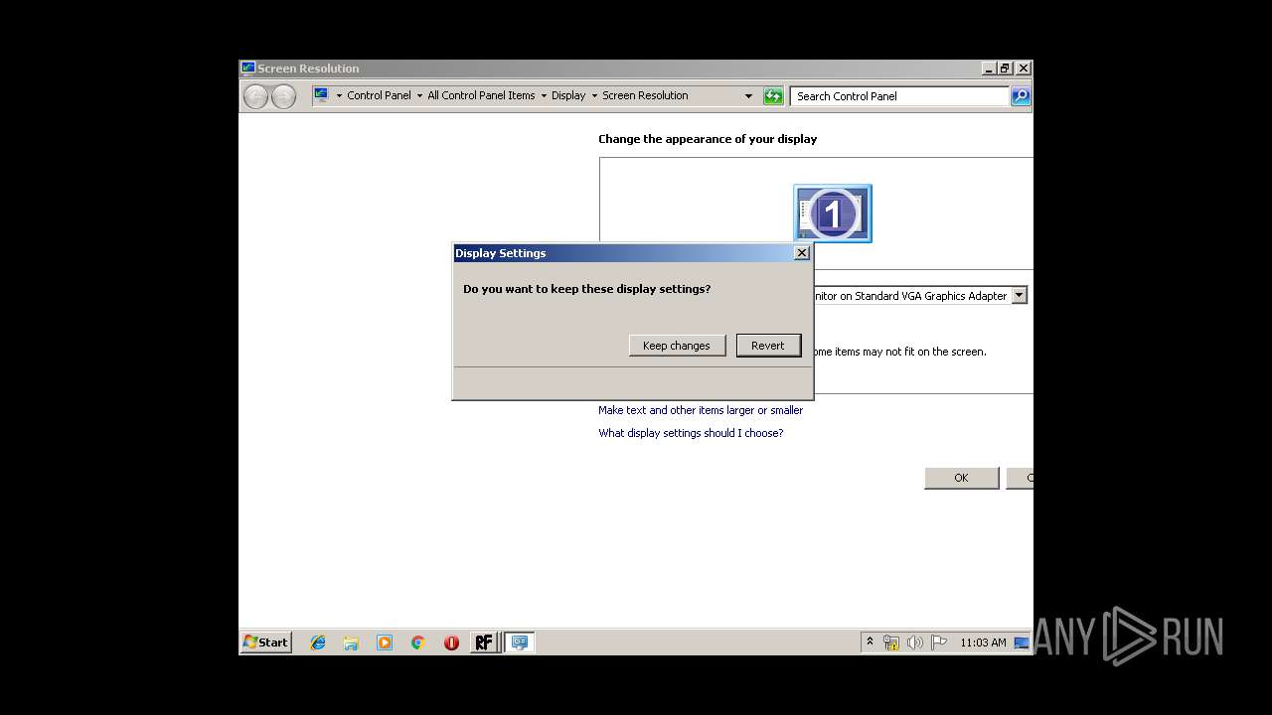Click the volume speaker tray icon
This screenshot has width=1272, height=715.
(x=915, y=643)
